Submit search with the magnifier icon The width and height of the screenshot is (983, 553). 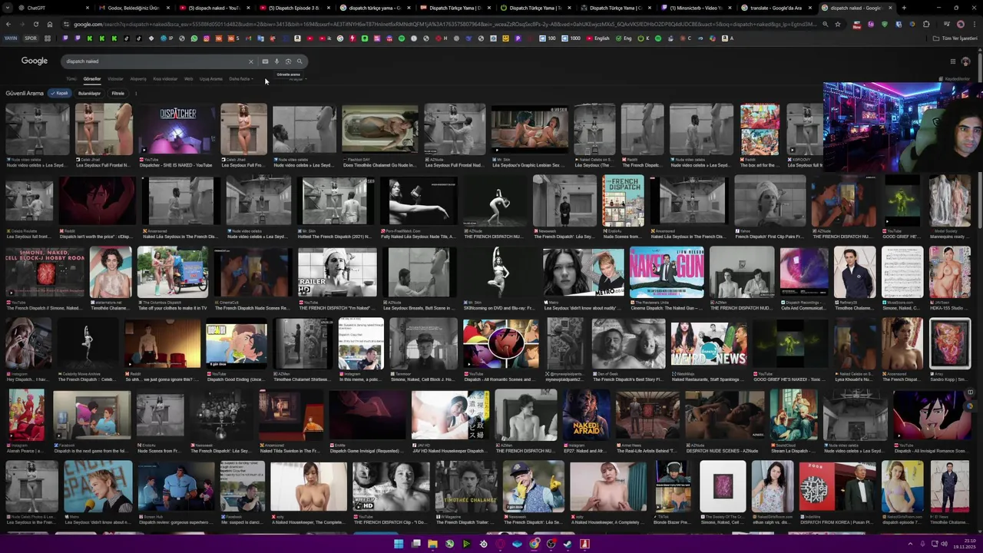tap(300, 61)
